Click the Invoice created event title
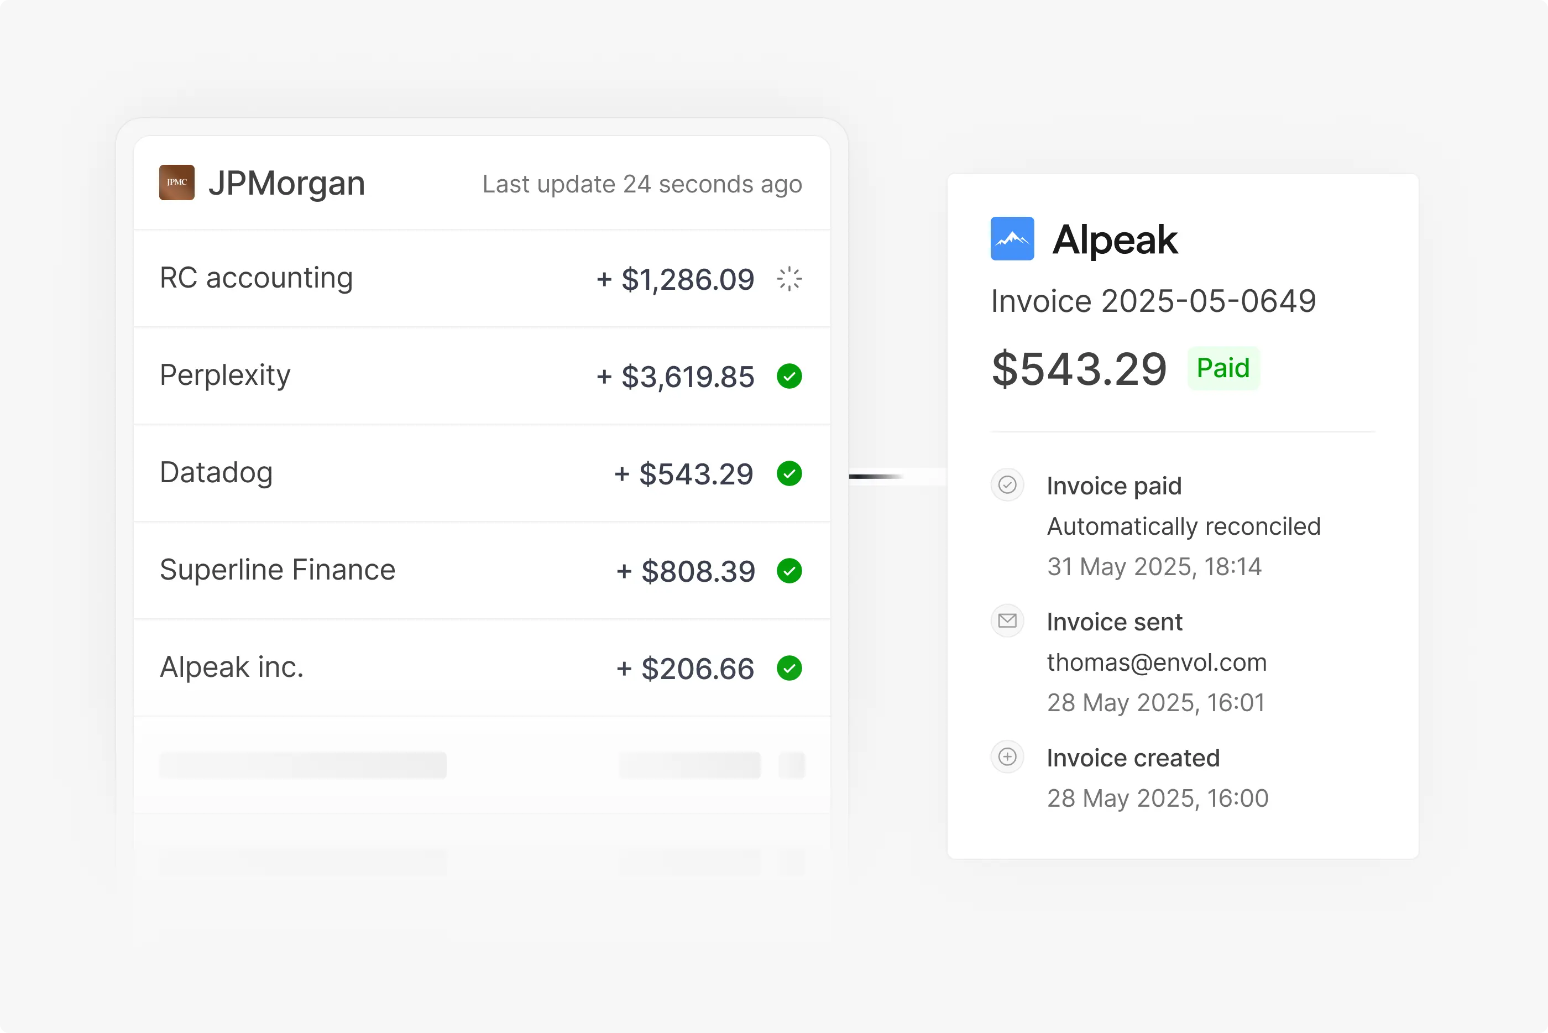The height and width of the screenshot is (1033, 1548). pos(1133,758)
